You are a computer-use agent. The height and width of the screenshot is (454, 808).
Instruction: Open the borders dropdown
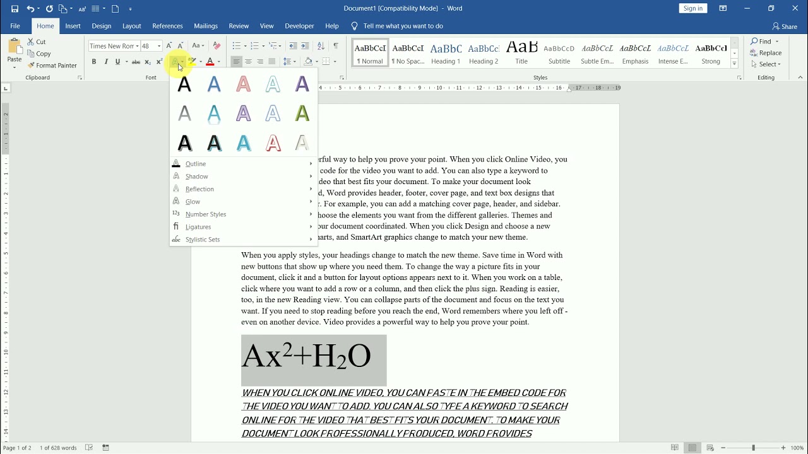[x=335, y=62]
